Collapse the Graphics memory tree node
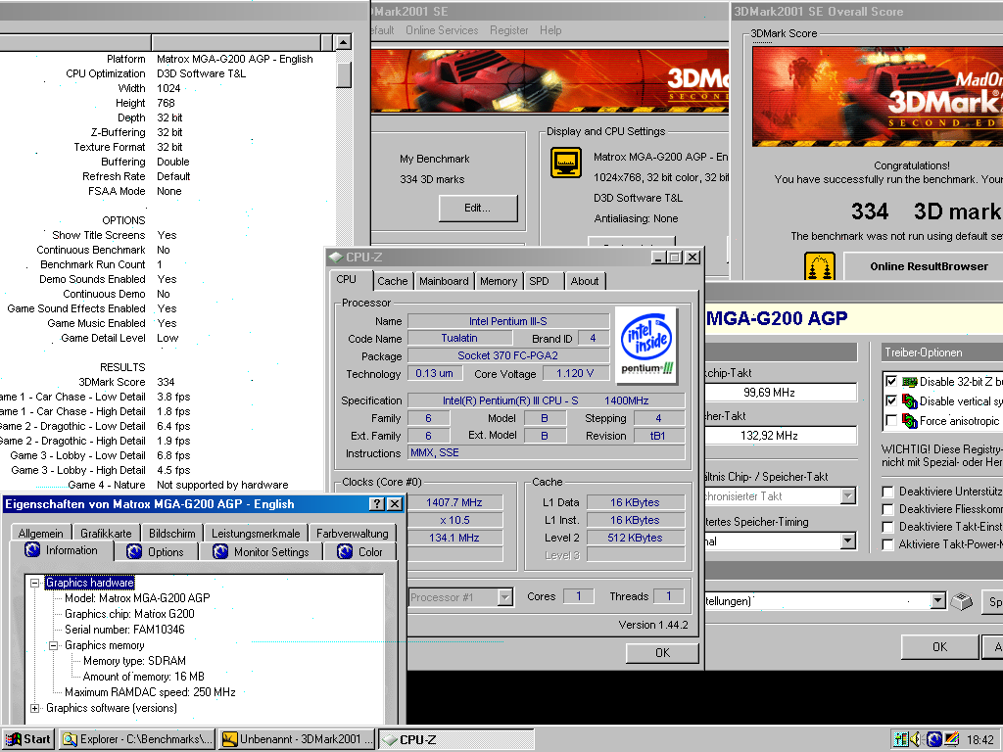 pyautogui.click(x=54, y=645)
